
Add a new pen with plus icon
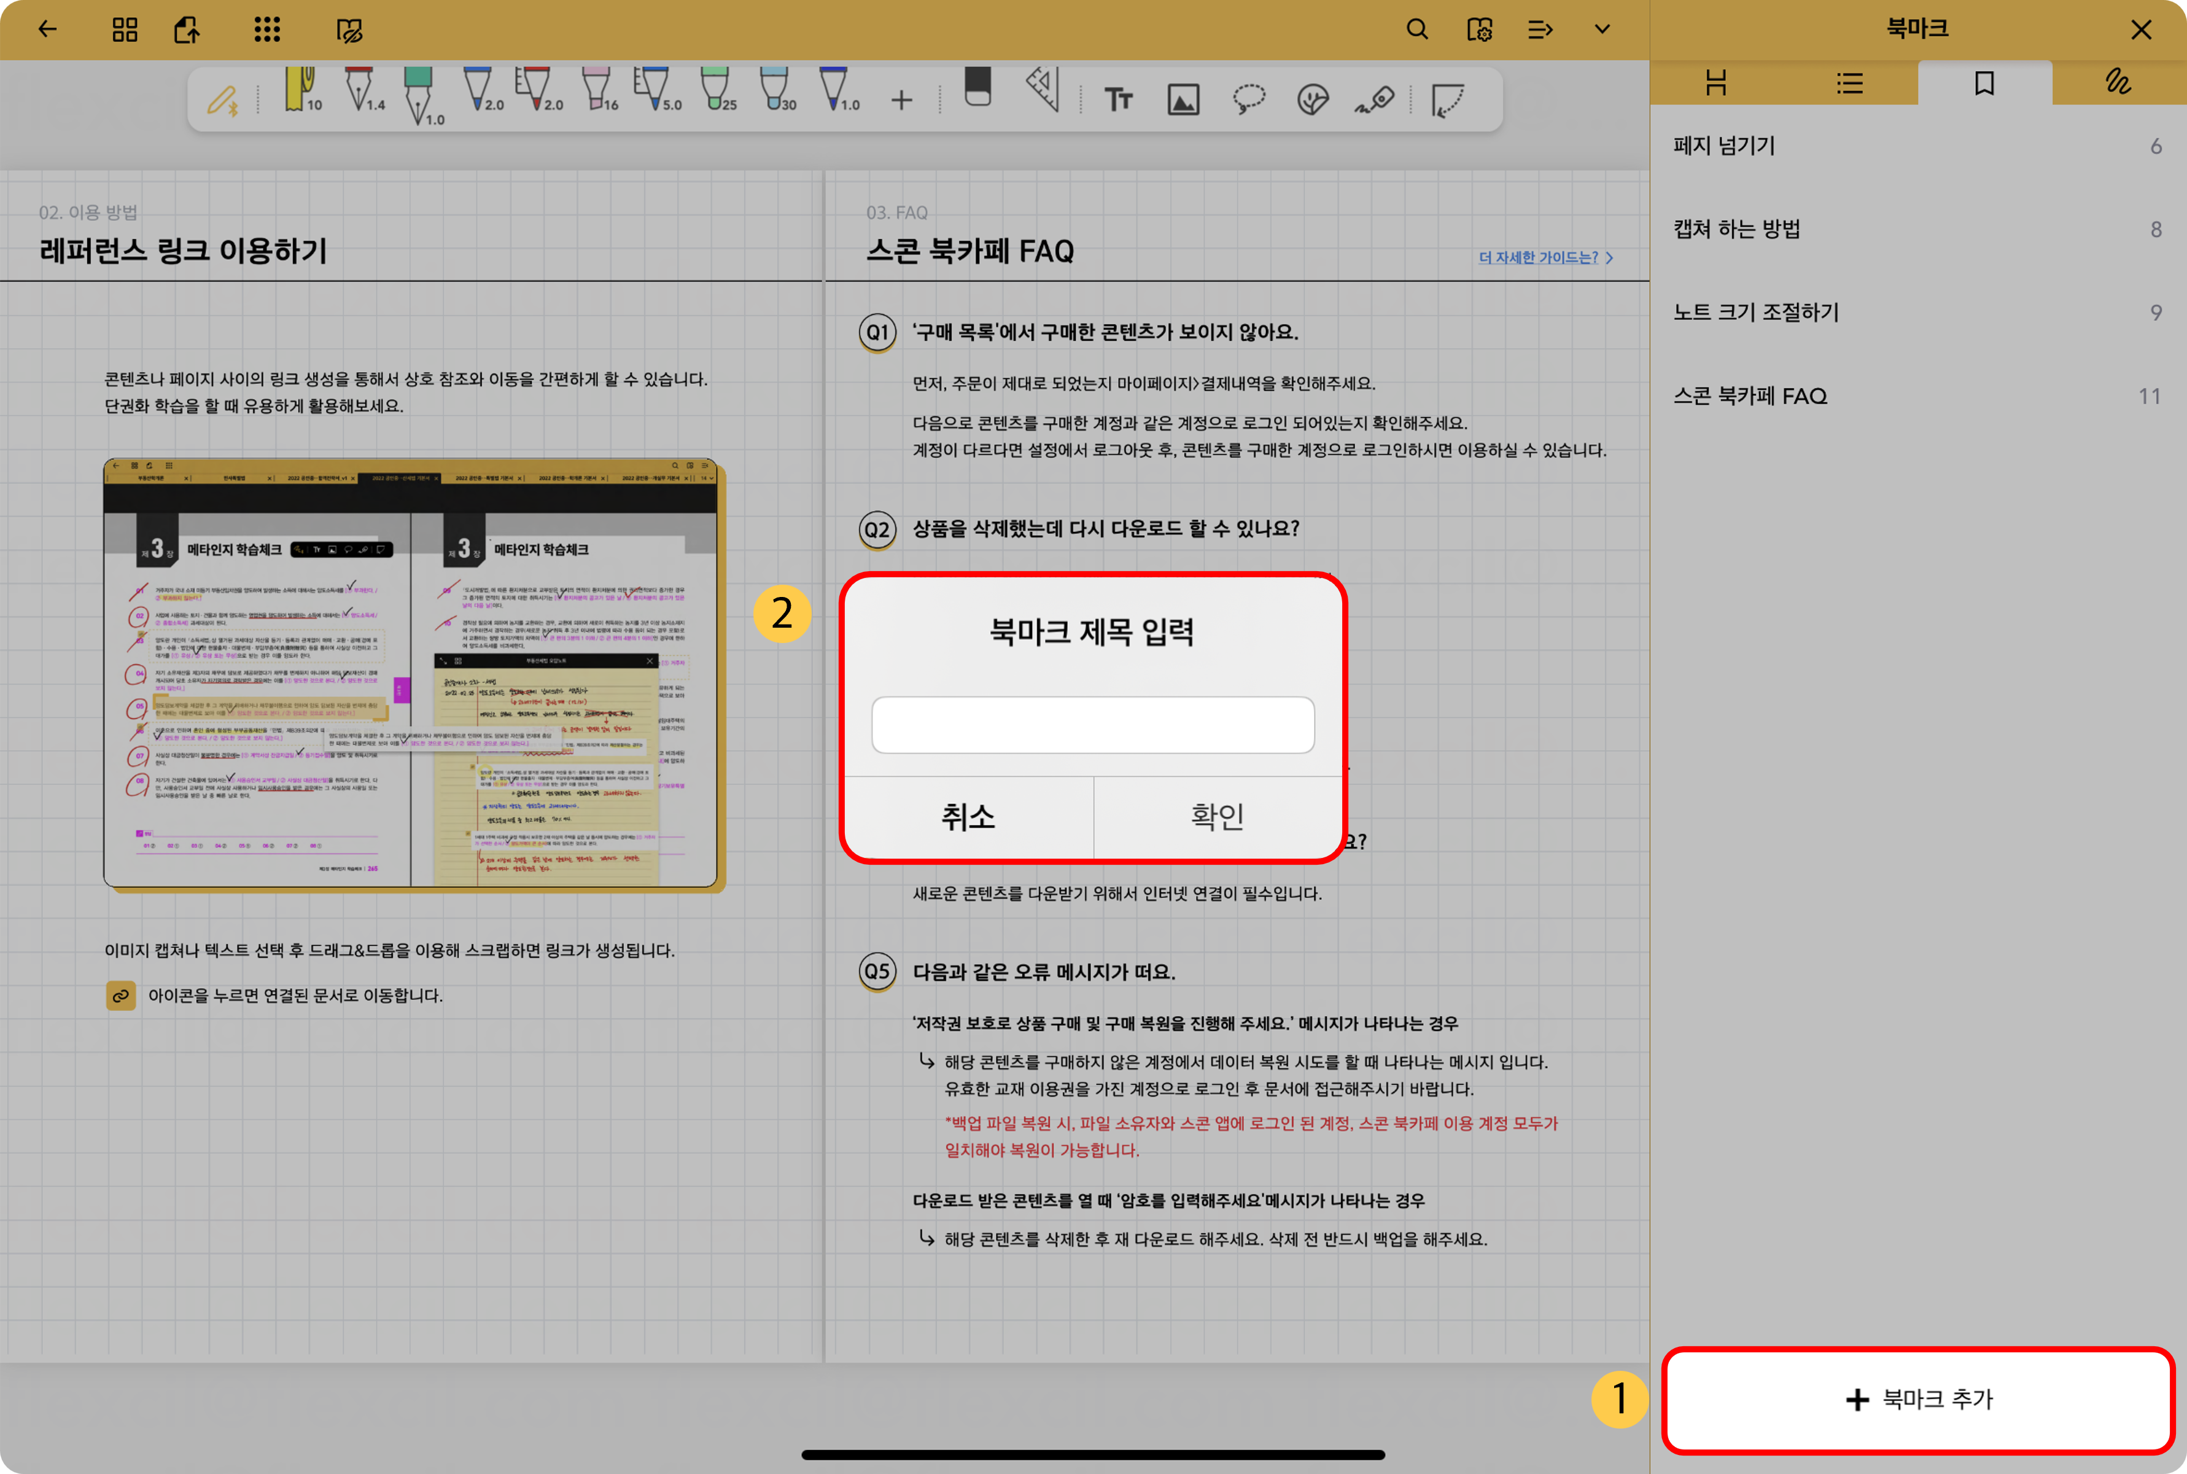tap(901, 99)
